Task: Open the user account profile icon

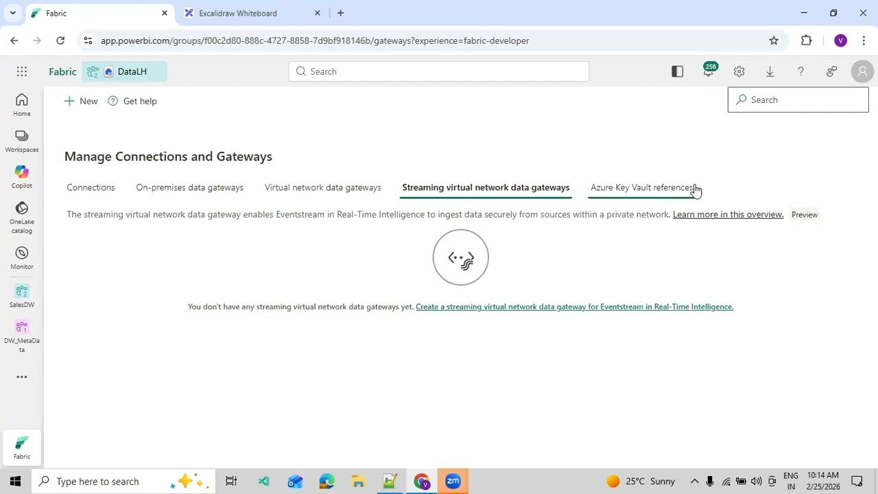Action: pyautogui.click(x=862, y=71)
